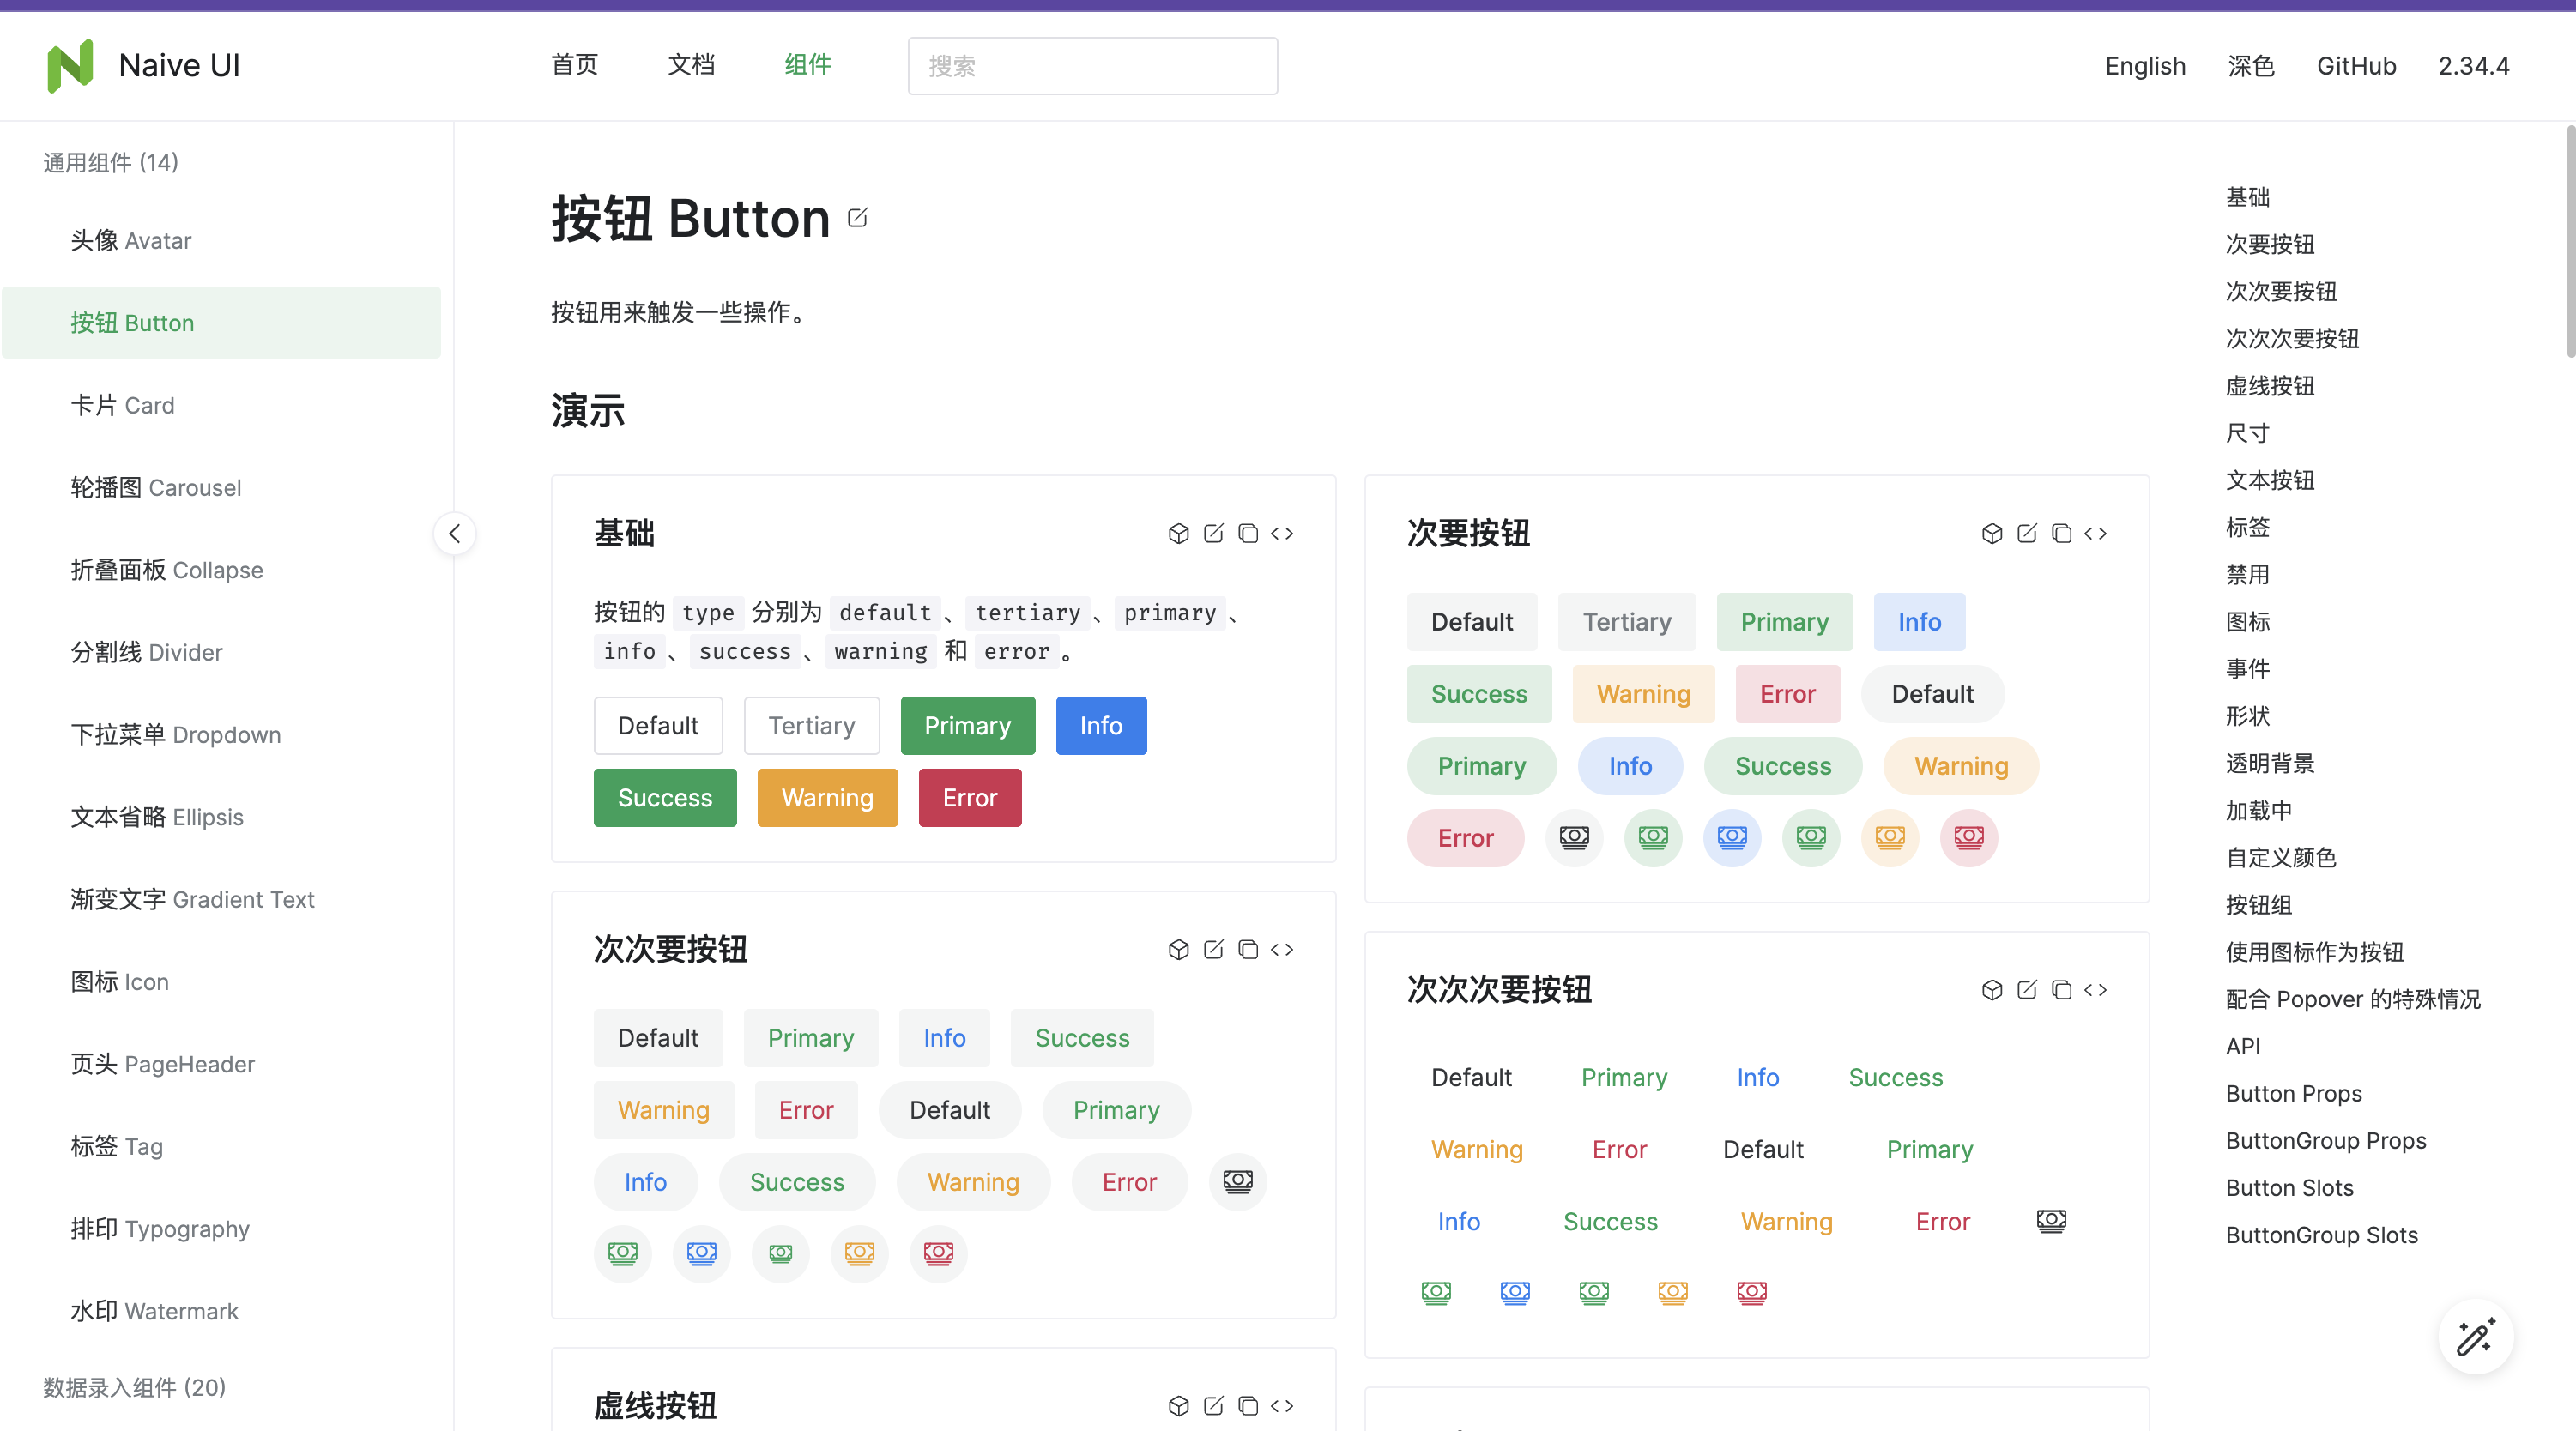The image size is (2576, 1431).
Task: Open 次次次要按钮 demo in CodeSandbox
Action: click(x=1992, y=990)
